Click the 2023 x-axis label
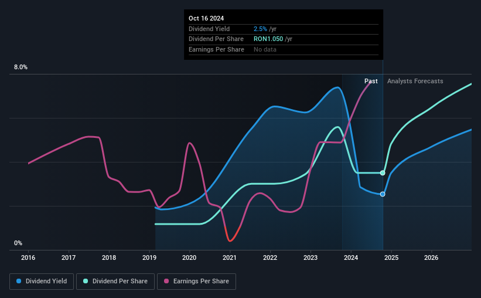Image resolution: width=481 pixels, height=298 pixels. click(x=311, y=258)
